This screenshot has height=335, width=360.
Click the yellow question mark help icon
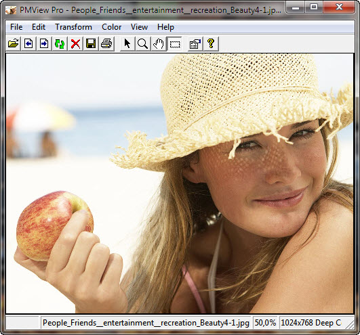pos(211,43)
